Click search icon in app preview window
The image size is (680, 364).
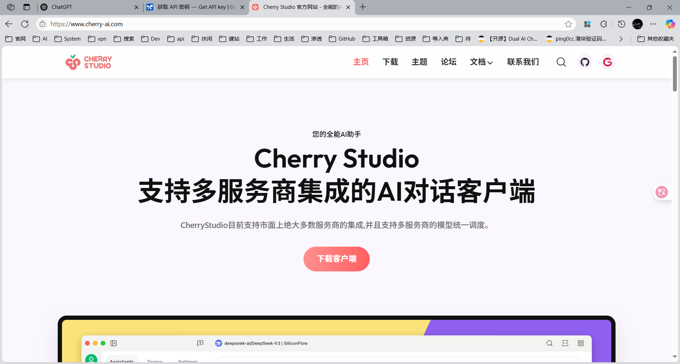(x=549, y=343)
